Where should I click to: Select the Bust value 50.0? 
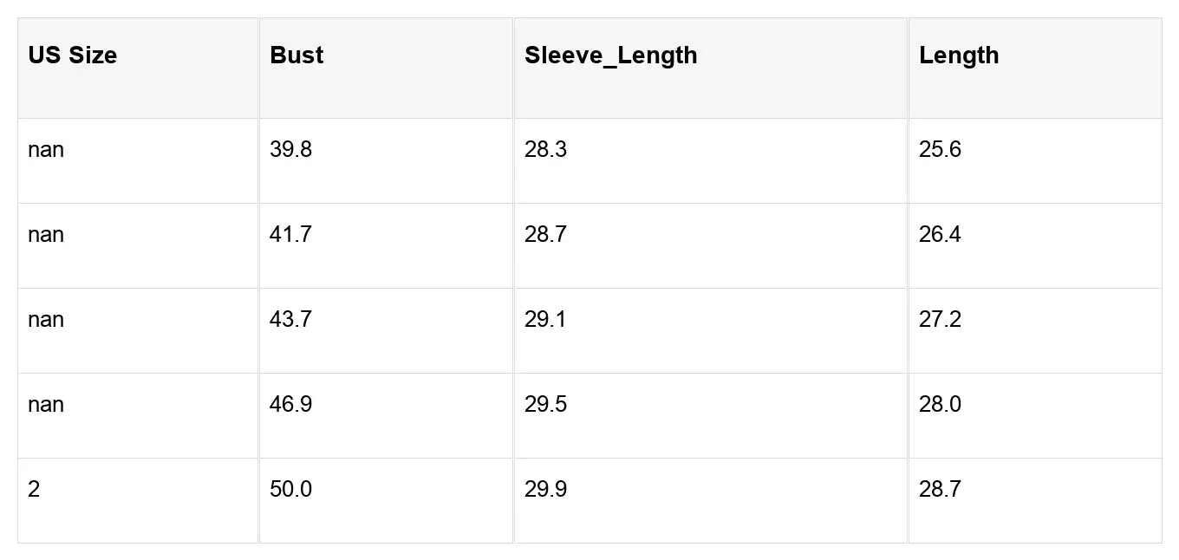[290, 490]
